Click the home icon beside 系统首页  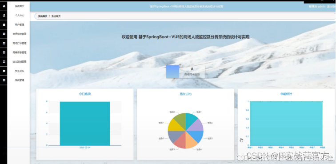click(4, 6)
